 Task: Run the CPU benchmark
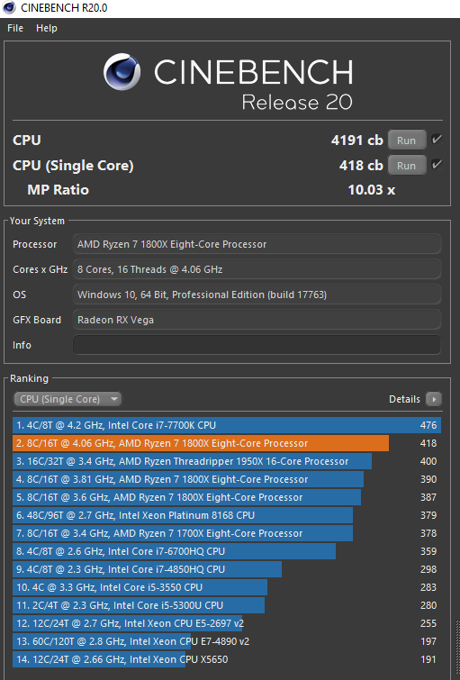pos(407,141)
